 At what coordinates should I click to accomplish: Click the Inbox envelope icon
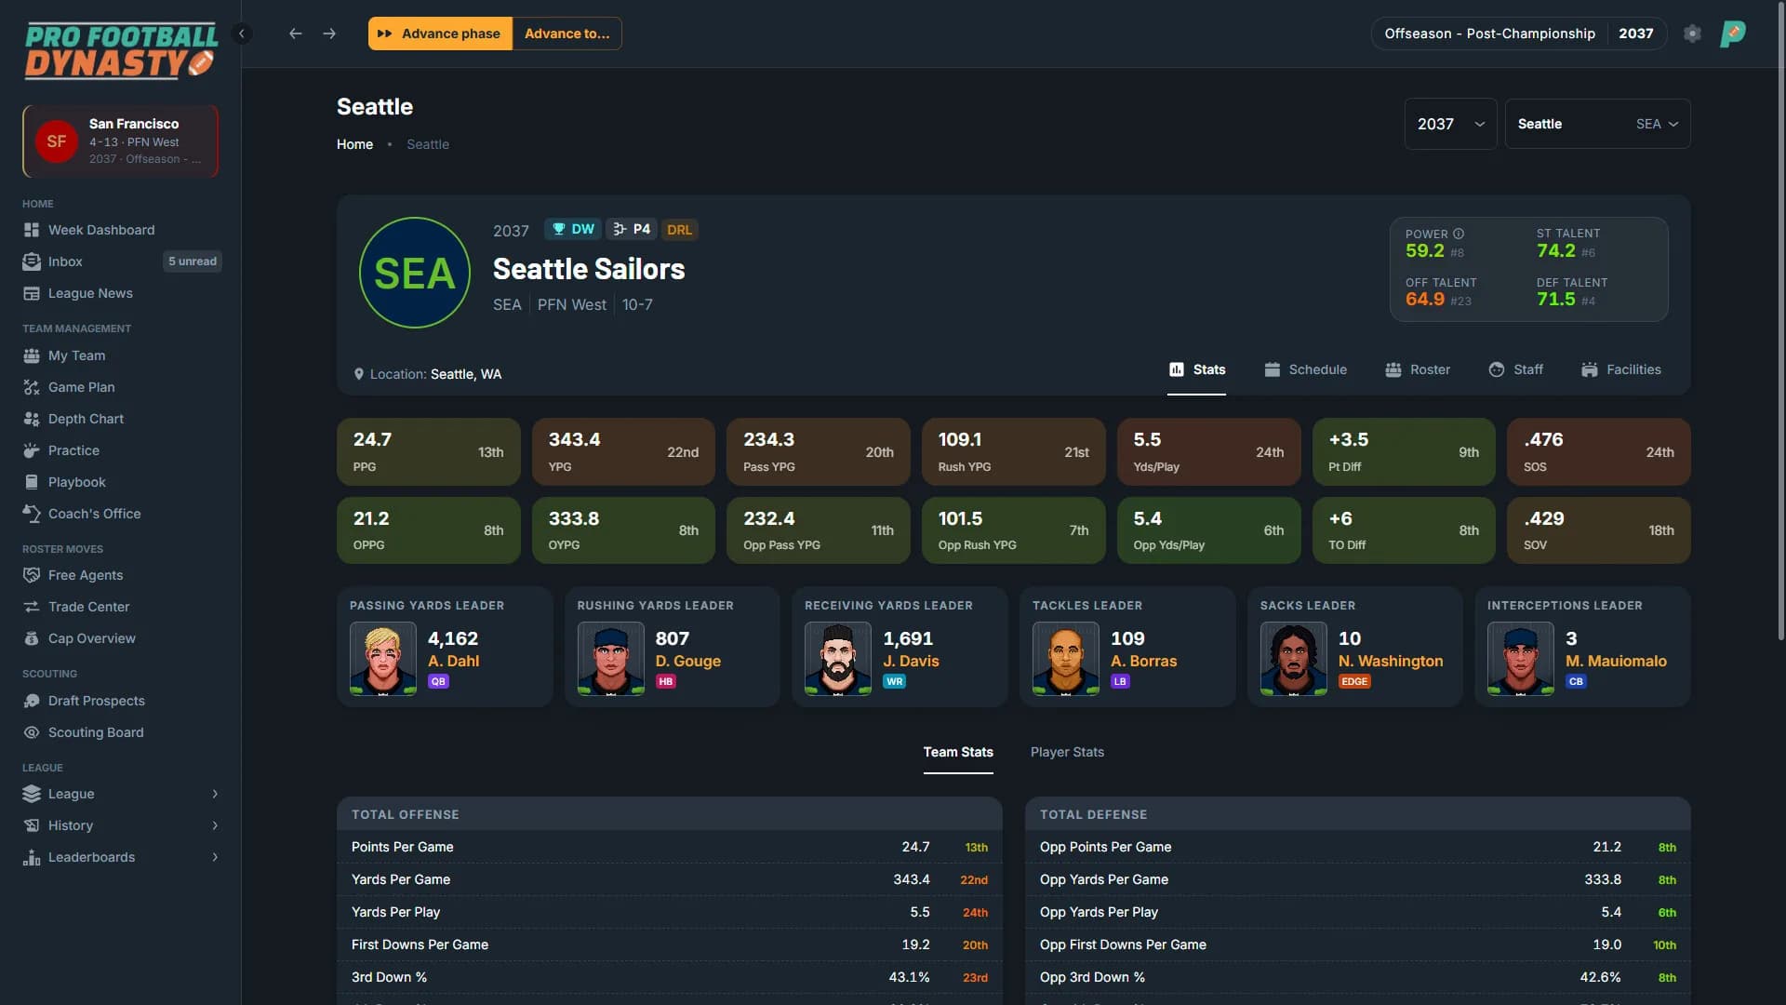point(32,261)
